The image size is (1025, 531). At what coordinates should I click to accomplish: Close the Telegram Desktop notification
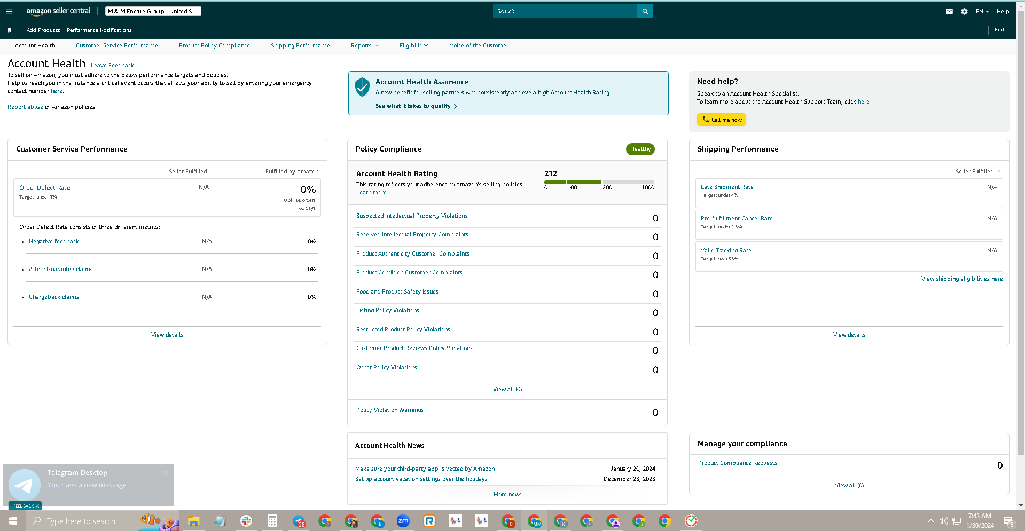[166, 473]
